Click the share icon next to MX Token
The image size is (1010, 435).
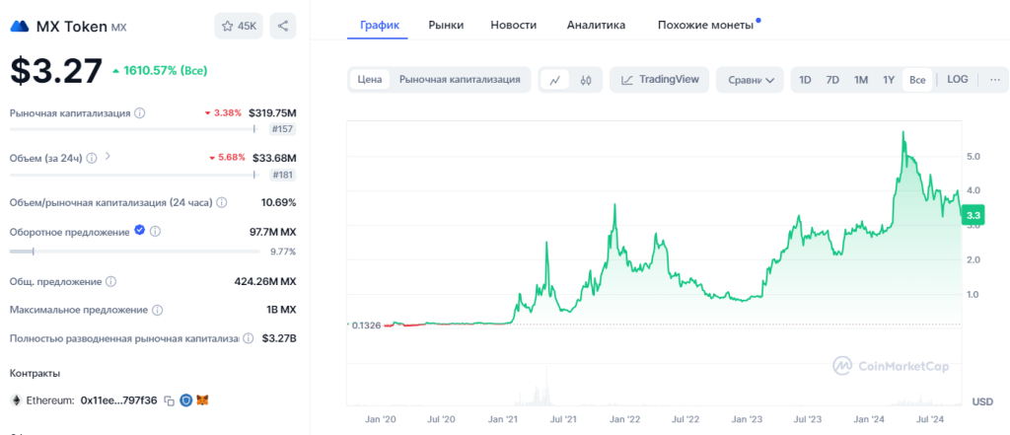[x=283, y=27]
